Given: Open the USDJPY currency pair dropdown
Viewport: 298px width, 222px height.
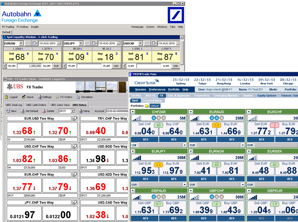Looking at the screenshot, I should 81,43.
